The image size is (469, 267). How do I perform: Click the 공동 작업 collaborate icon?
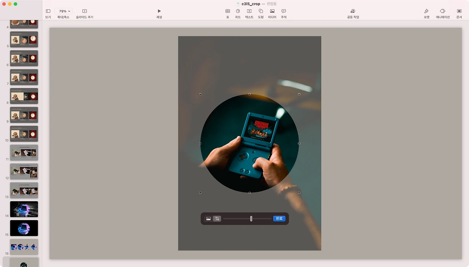353,11
